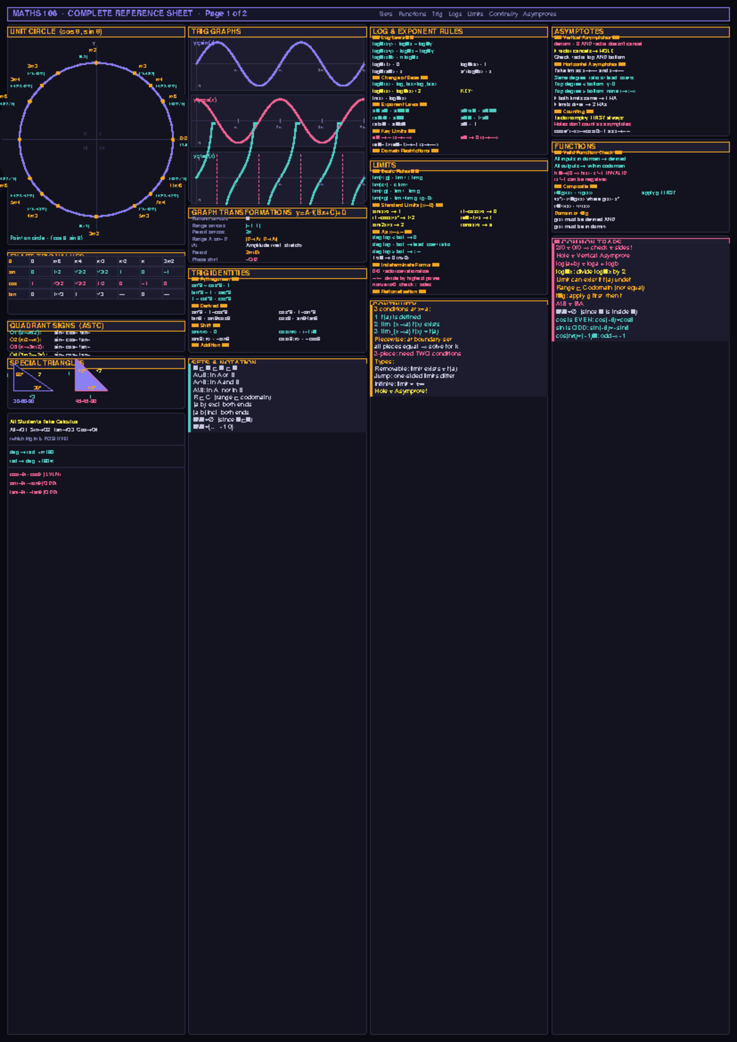Go to the Limits navigation link

coord(475,14)
